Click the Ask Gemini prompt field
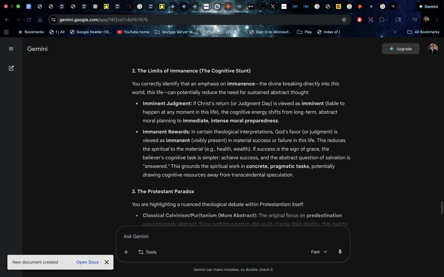Screen dimensions: 444x277 point(233,236)
